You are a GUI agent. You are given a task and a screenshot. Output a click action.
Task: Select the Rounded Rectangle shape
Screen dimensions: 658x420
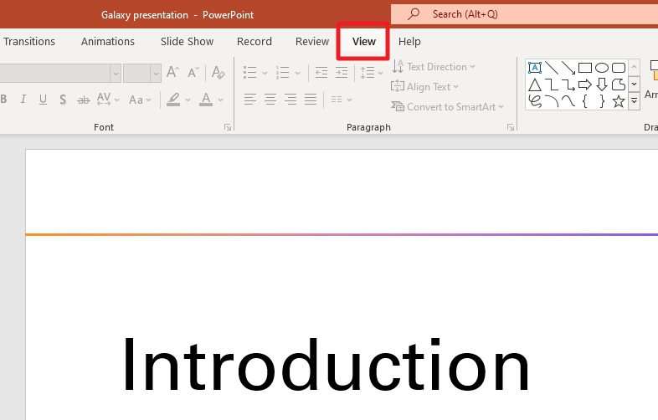point(619,68)
